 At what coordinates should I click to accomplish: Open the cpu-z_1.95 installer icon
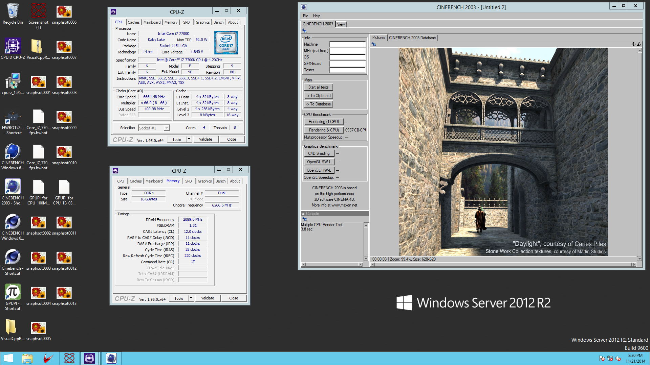click(x=13, y=84)
